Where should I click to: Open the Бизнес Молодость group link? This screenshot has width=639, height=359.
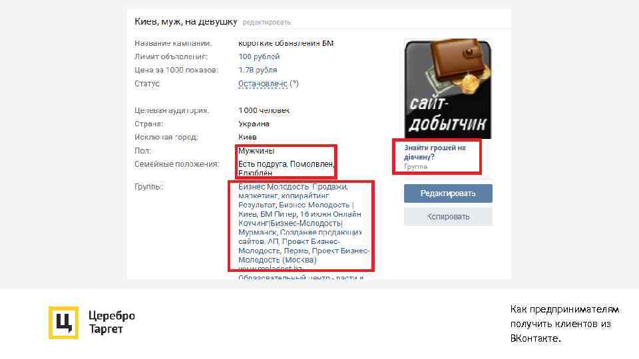[x=273, y=187]
